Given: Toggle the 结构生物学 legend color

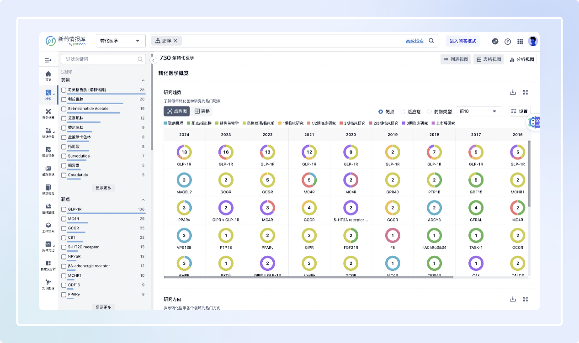Looking at the screenshot, I should pyautogui.click(x=217, y=123).
